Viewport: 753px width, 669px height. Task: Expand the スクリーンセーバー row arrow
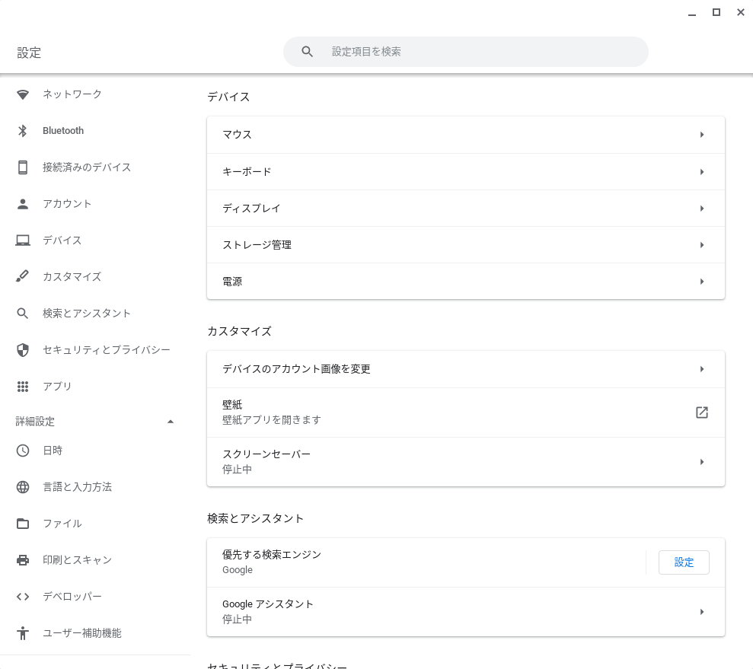tap(702, 462)
